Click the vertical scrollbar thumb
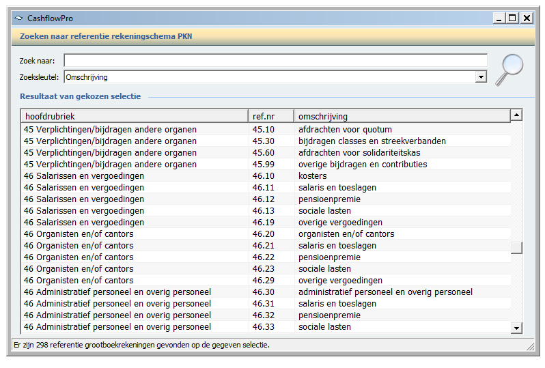Image resolution: width=545 pixels, height=368 pixels. coord(516,248)
